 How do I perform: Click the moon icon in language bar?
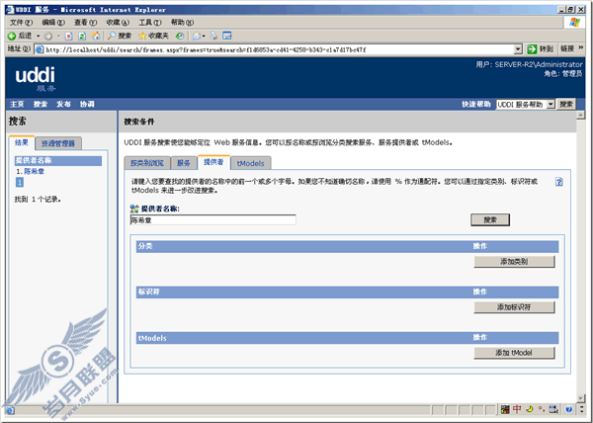click(530, 409)
